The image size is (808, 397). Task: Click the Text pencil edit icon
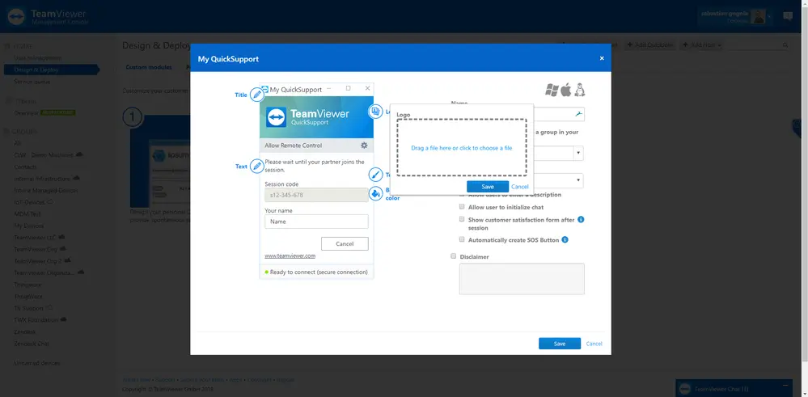256,167
